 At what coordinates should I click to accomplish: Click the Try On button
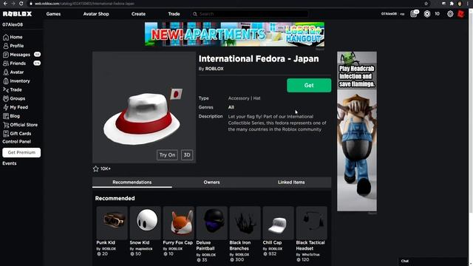click(x=167, y=155)
